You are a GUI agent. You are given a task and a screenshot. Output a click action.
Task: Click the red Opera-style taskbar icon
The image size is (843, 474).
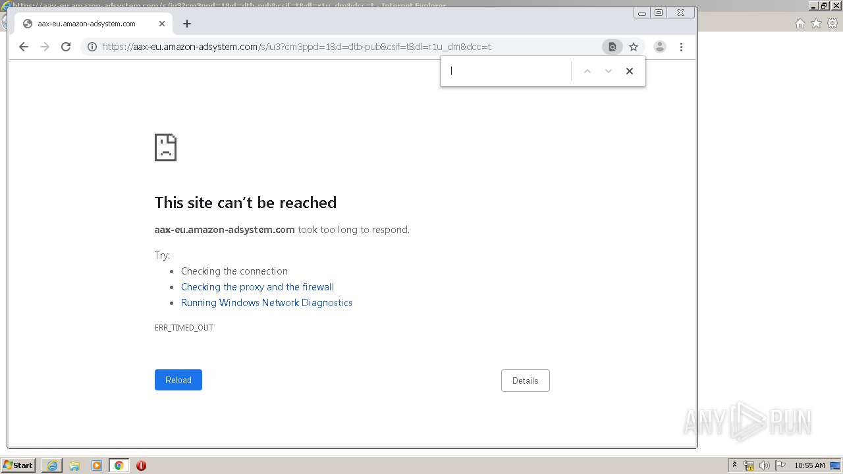click(x=141, y=465)
